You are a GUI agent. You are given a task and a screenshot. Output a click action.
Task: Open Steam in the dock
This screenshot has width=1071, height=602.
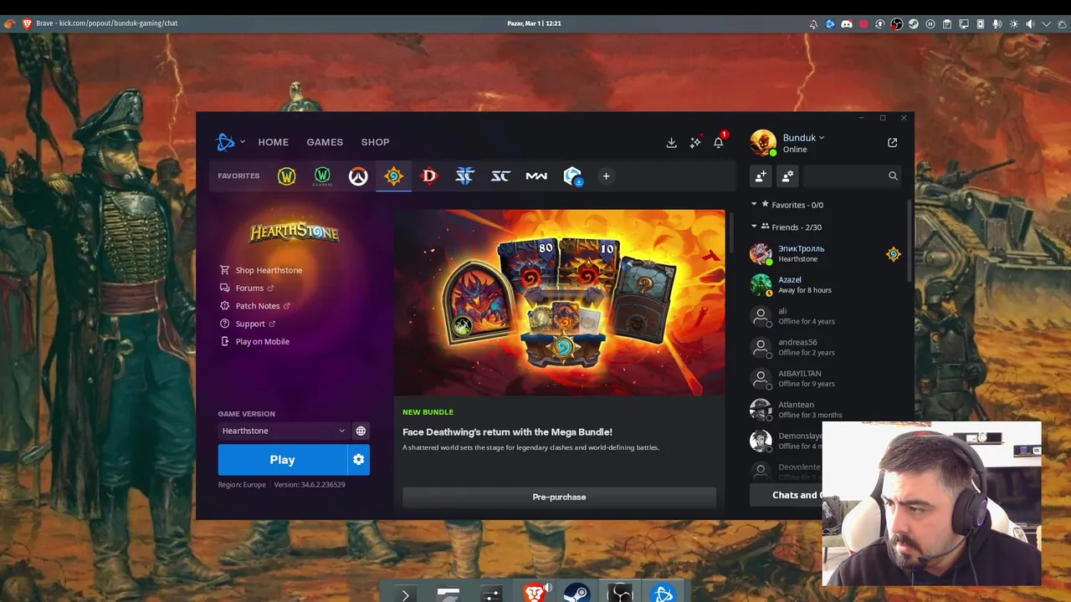[576, 594]
